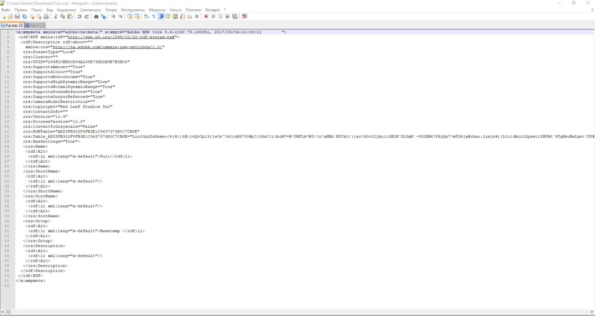595x316 pixels.
Task: Toggle word wrap in the toolbar
Action: (x=146, y=16)
